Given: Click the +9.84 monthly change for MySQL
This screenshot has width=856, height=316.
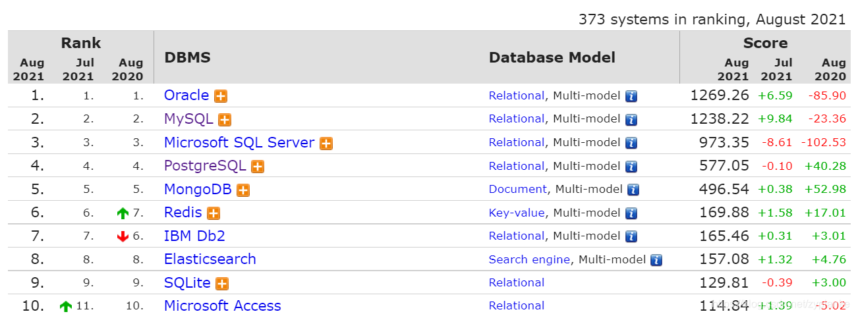Looking at the screenshot, I should pos(775,119).
